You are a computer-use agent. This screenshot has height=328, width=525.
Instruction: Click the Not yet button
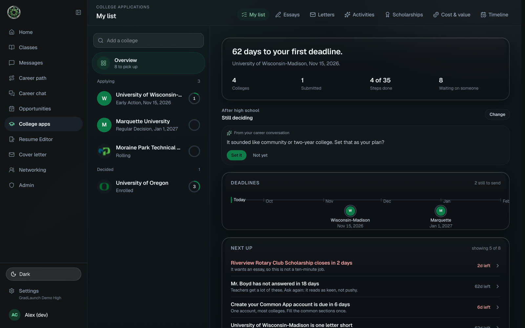click(260, 155)
